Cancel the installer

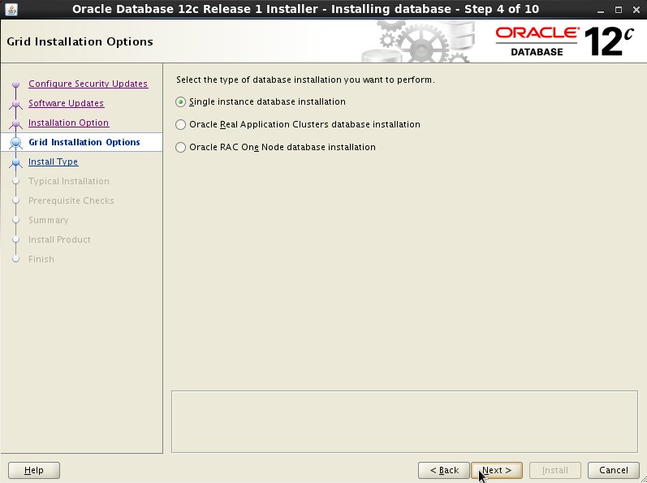(x=614, y=470)
